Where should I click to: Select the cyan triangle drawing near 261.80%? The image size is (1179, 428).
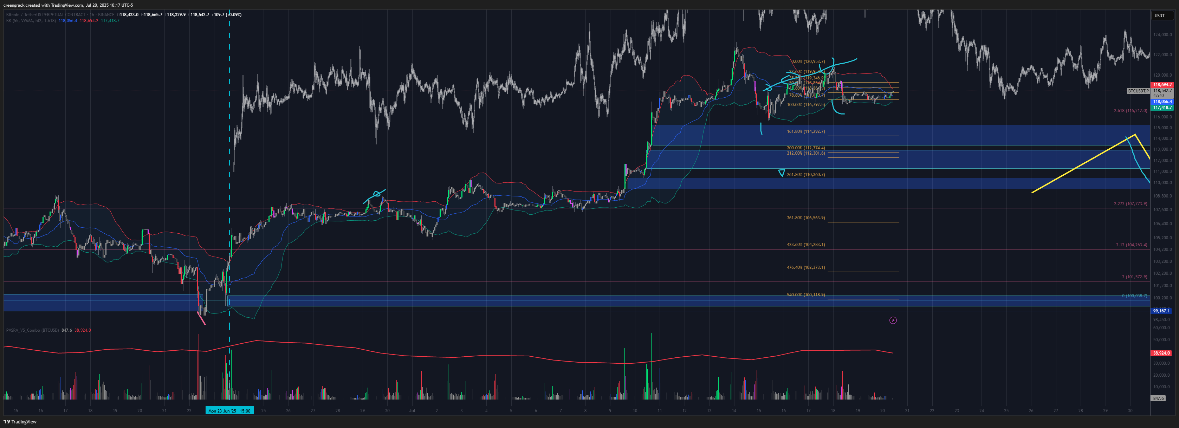click(x=781, y=173)
